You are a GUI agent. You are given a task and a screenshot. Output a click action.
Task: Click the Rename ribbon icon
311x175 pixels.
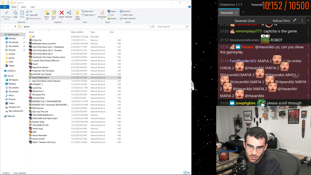(x=69, y=13)
